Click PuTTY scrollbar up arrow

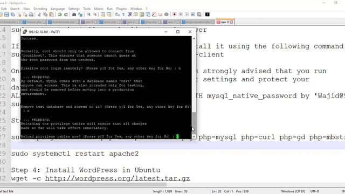(194, 38)
